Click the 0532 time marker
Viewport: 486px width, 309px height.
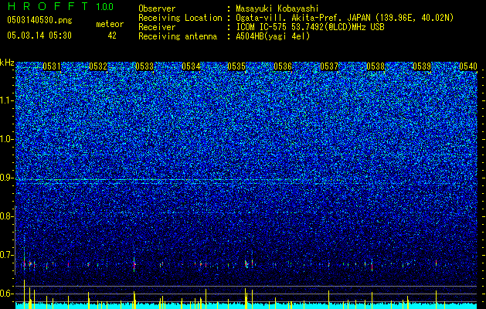pos(98,66)
